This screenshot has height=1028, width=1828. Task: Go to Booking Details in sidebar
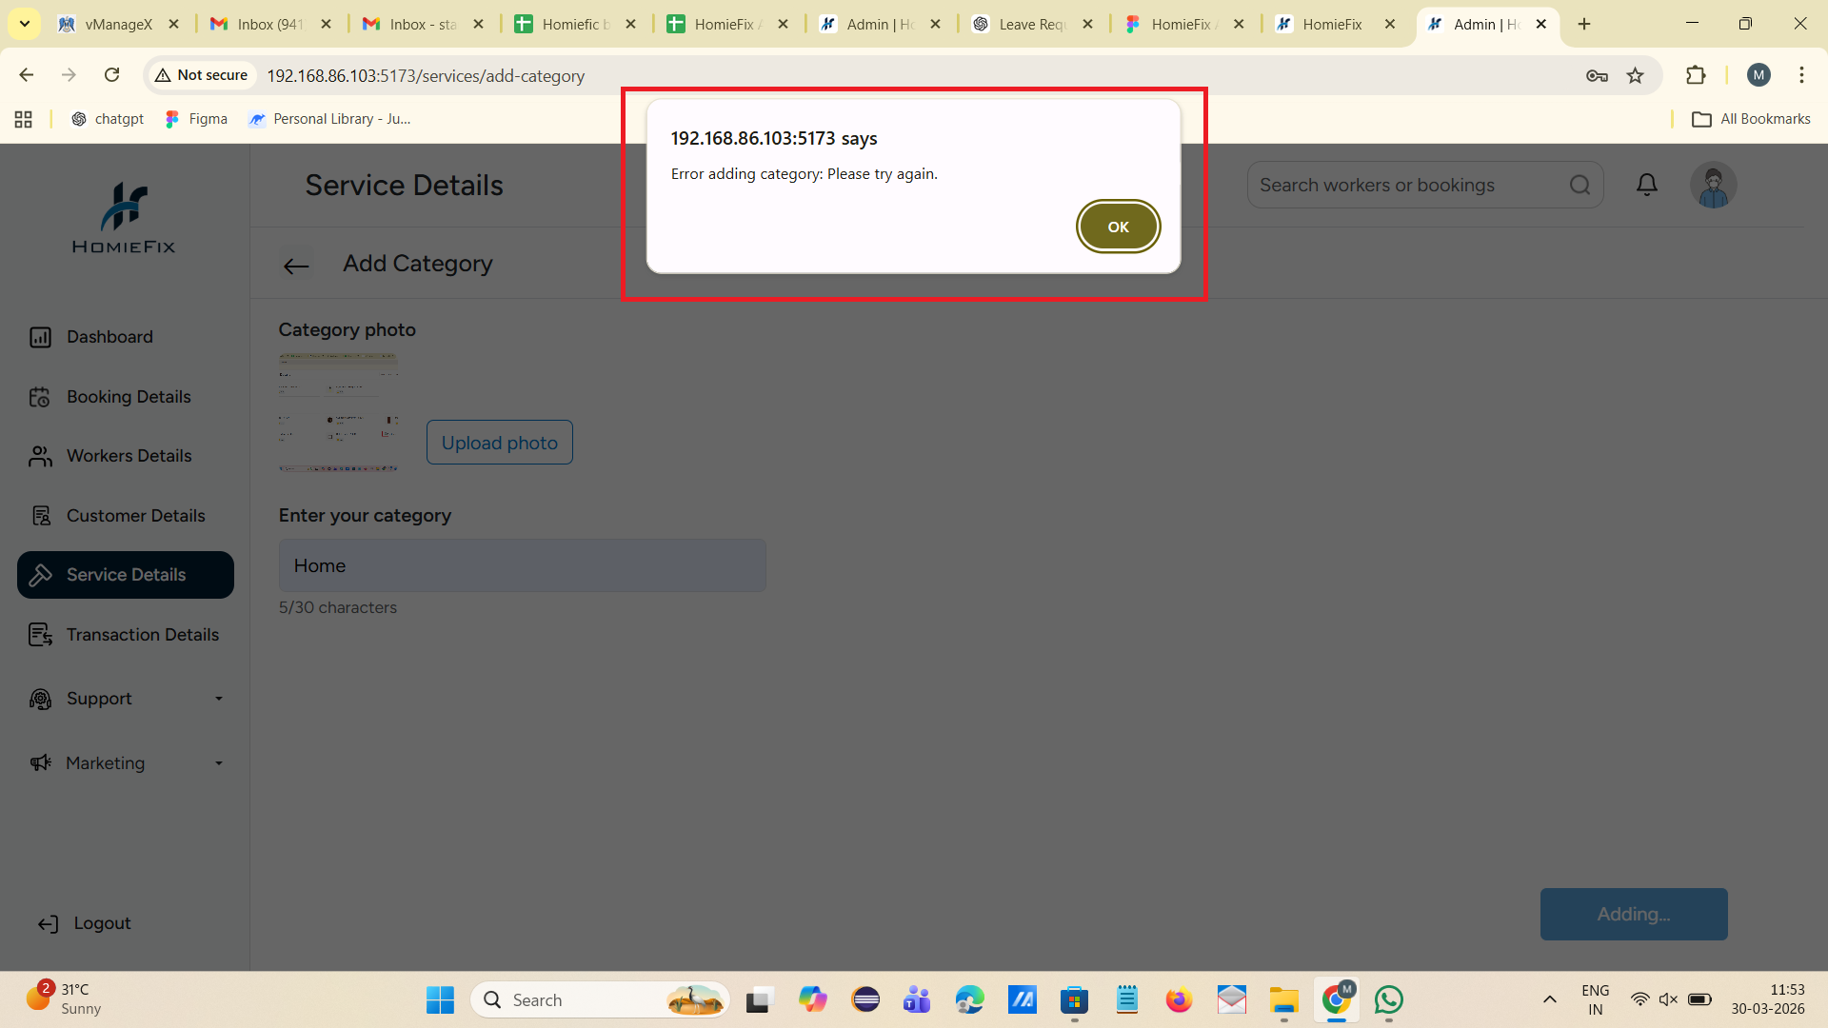click(129, 397)
